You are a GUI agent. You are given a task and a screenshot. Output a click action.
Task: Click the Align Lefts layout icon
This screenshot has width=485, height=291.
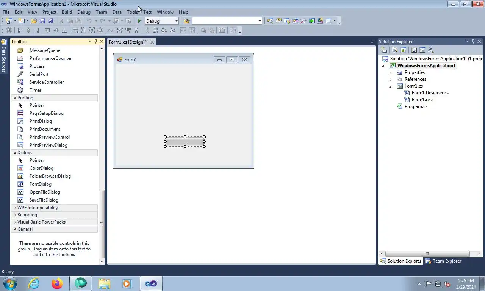20,30
